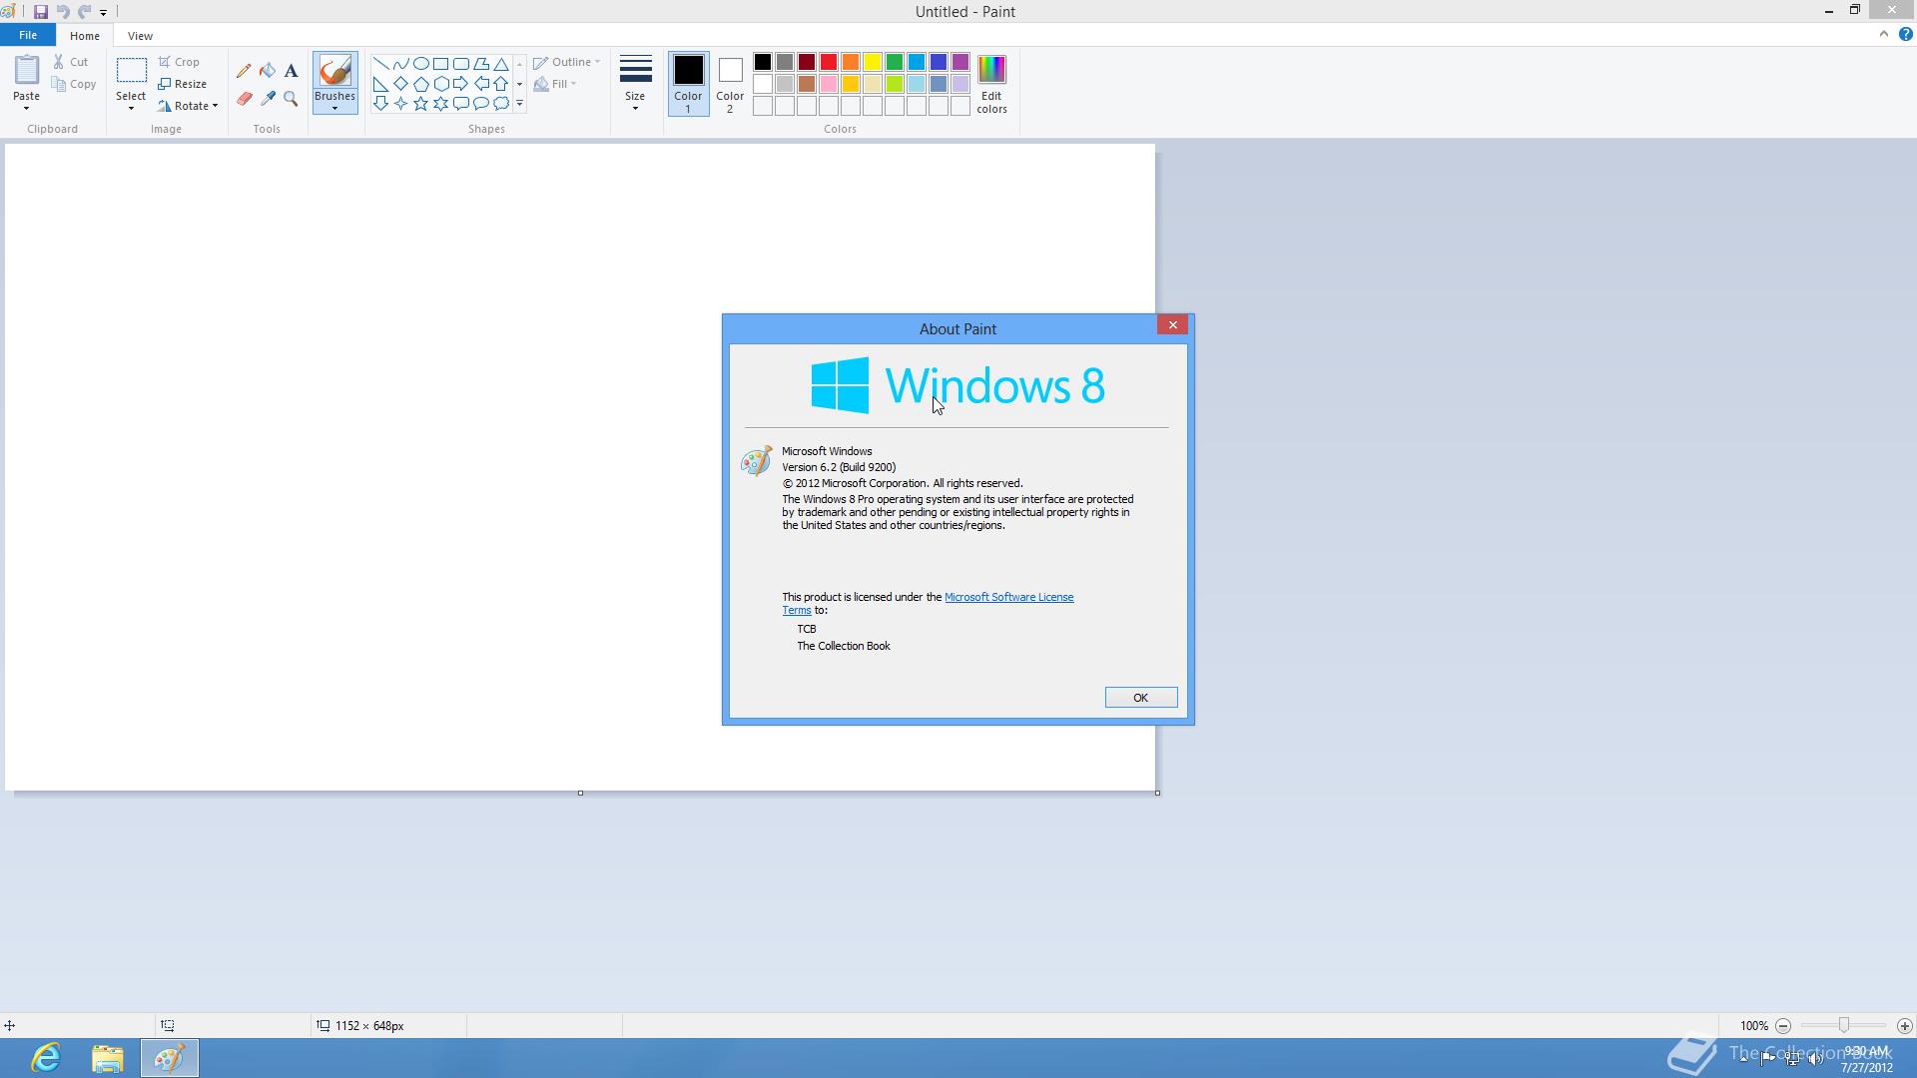Choose the five-point star shape
The width and height of the screenshot is (1917, 1078).
[420, 104]
